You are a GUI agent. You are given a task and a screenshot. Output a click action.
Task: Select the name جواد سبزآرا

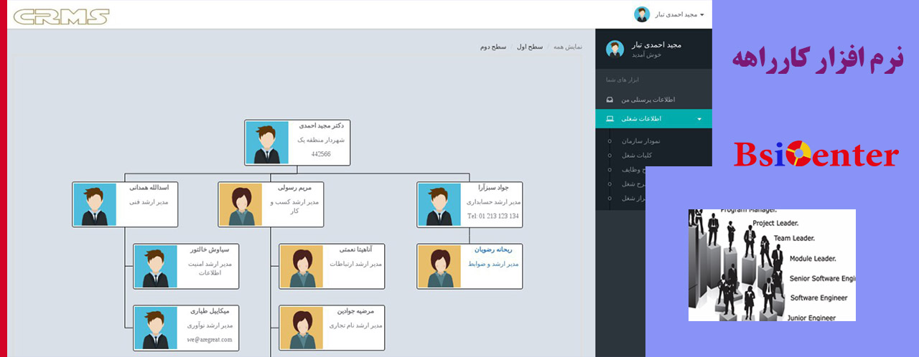click(x=494, y=188)
